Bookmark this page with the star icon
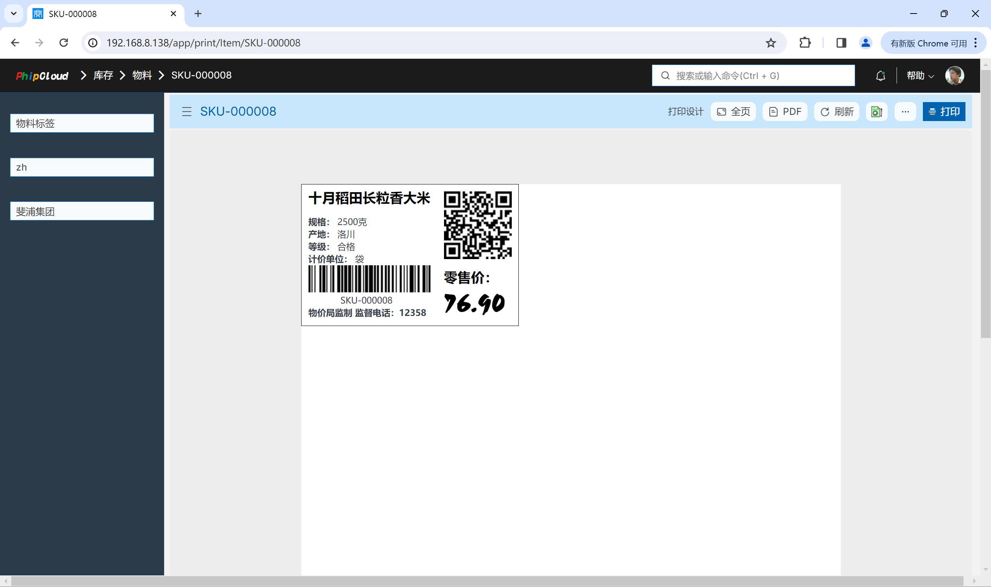The width and height of the screenshot is (991, 587). tap(770, 43)
